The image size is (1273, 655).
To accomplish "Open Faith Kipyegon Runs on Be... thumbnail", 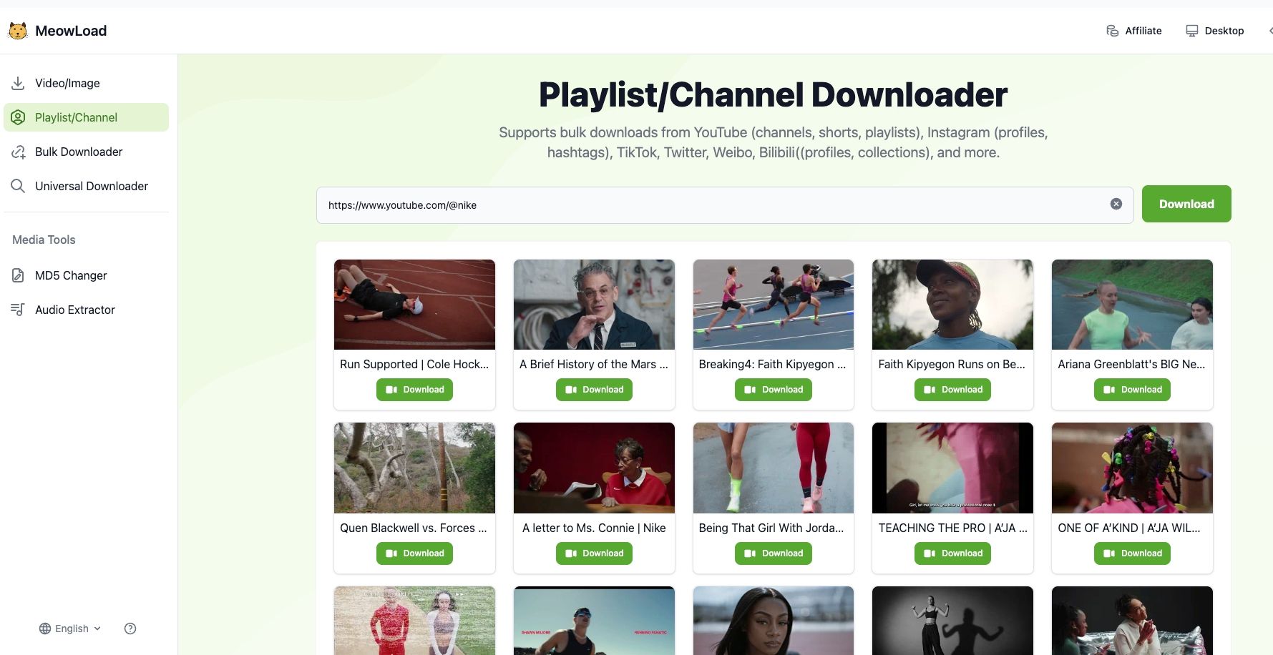I will (x=952, y=305).
